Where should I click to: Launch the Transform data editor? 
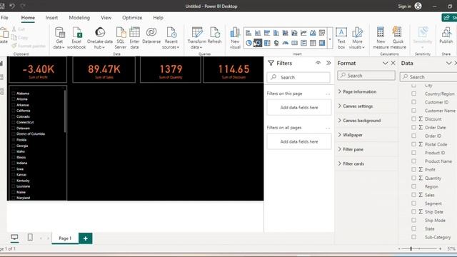point(197,38)
